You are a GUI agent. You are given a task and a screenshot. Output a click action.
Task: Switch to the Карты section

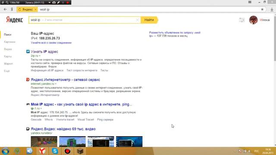pos(8,56)
